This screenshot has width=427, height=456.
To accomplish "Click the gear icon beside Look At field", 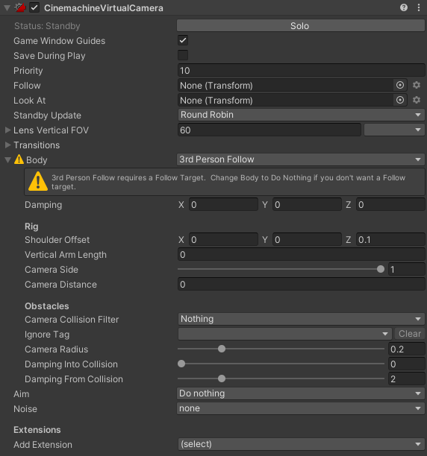I will tap(417, 100).
